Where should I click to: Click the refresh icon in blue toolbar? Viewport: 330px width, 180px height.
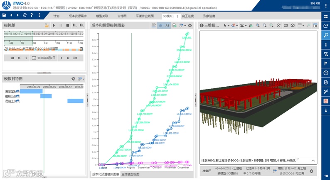click(x=25, y=15)
